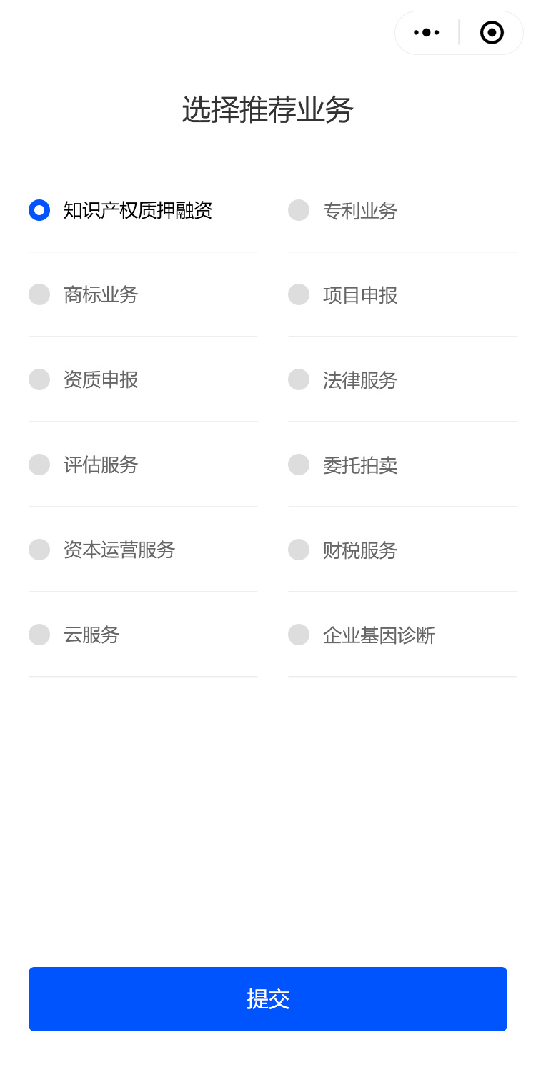This screenshot has height=1072, width=536.
Task: Click the 资本运营服务 label text
Action: click(x=119, y=550)
